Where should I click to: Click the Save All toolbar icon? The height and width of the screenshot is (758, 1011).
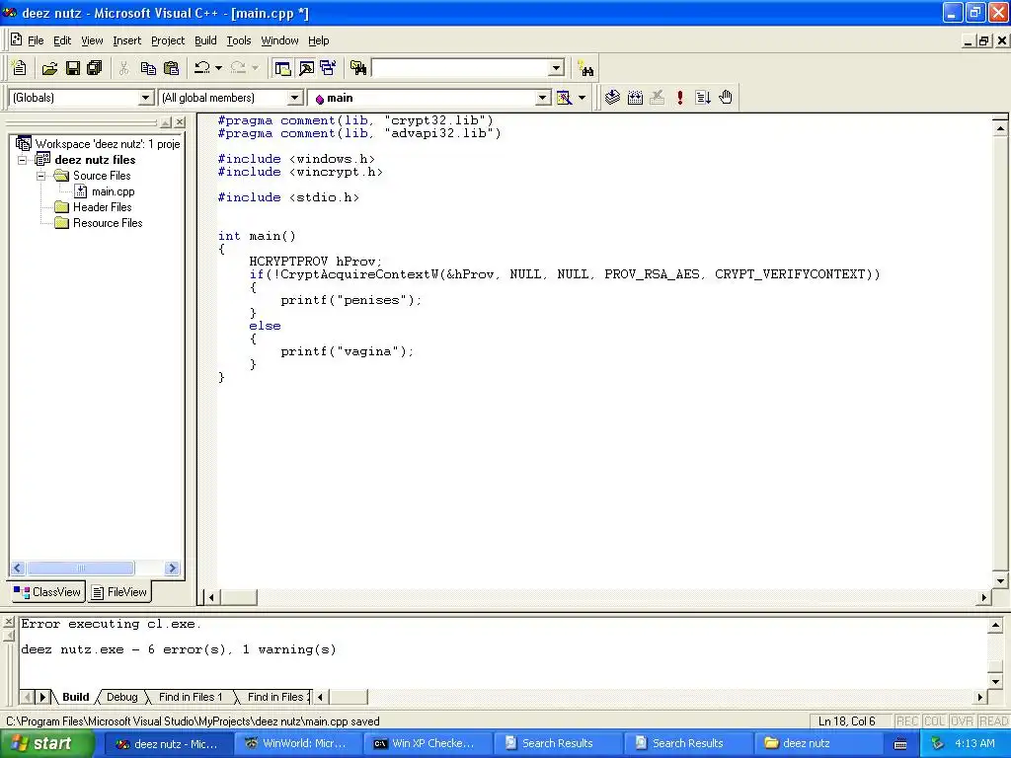point(95,68)
